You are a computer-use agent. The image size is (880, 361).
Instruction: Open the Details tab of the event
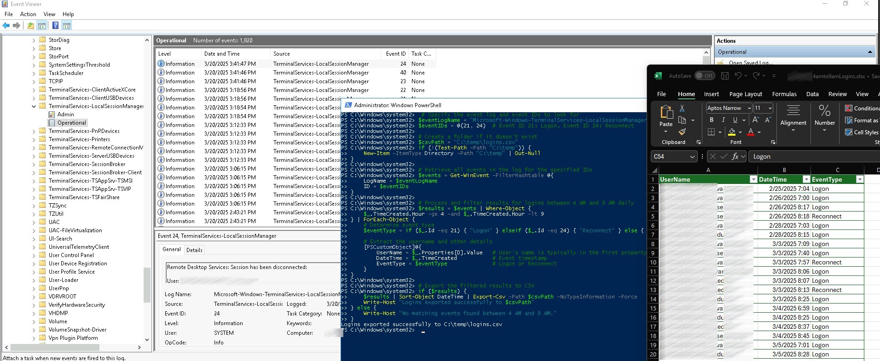click(x=194, y=250)
